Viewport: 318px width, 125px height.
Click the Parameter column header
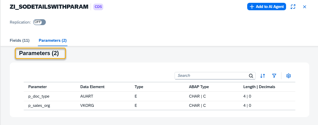[x=38, y=87]
